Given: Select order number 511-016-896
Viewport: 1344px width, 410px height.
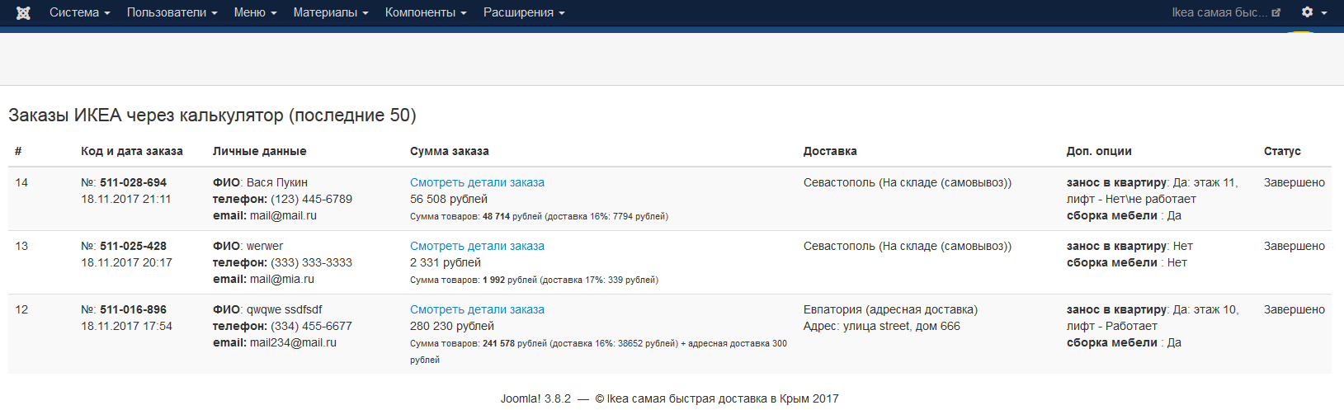Looking at the screenshot, I should (x=133, y=309).
